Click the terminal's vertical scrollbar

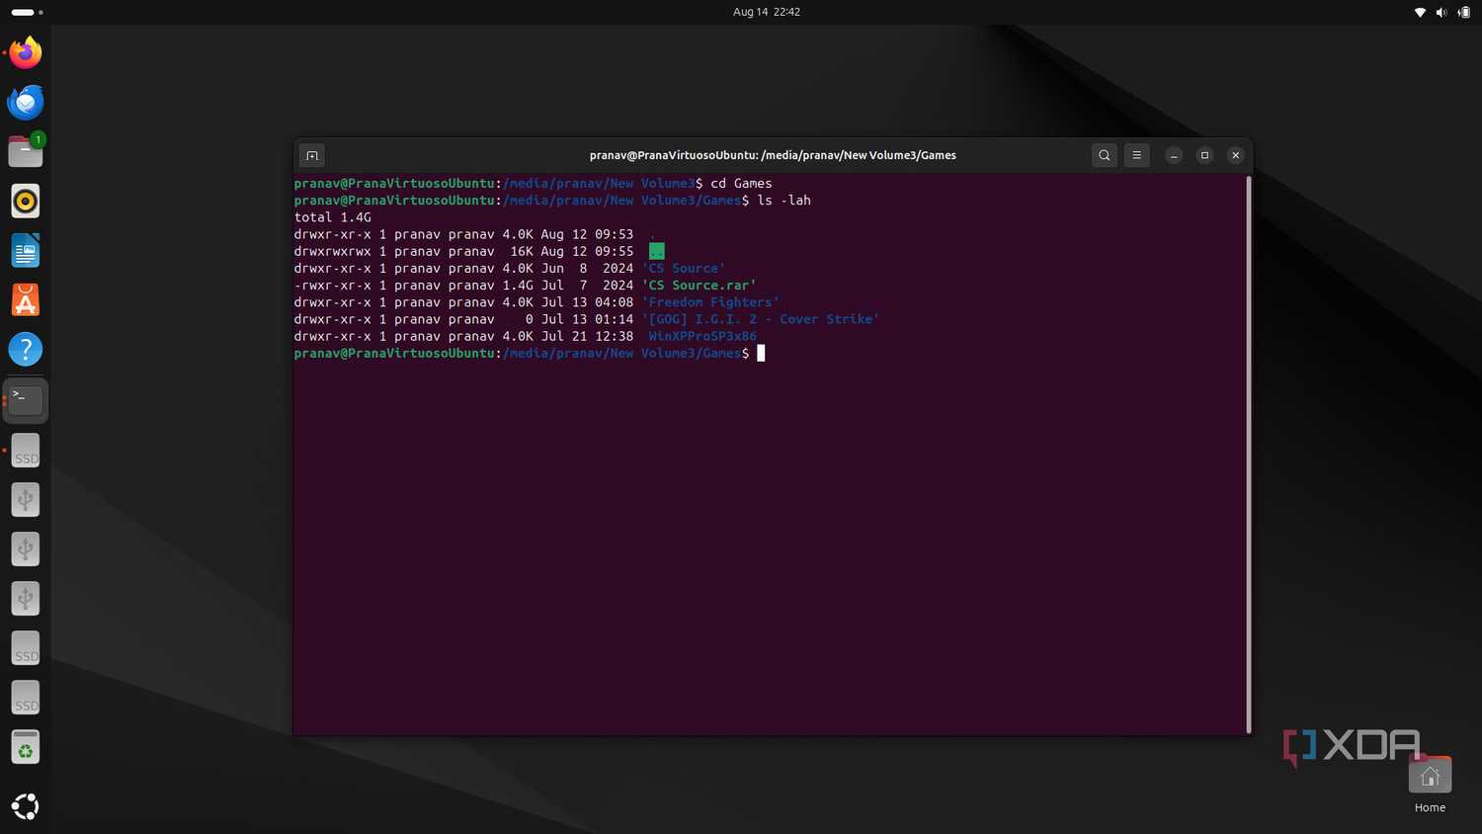(1249, 455)
